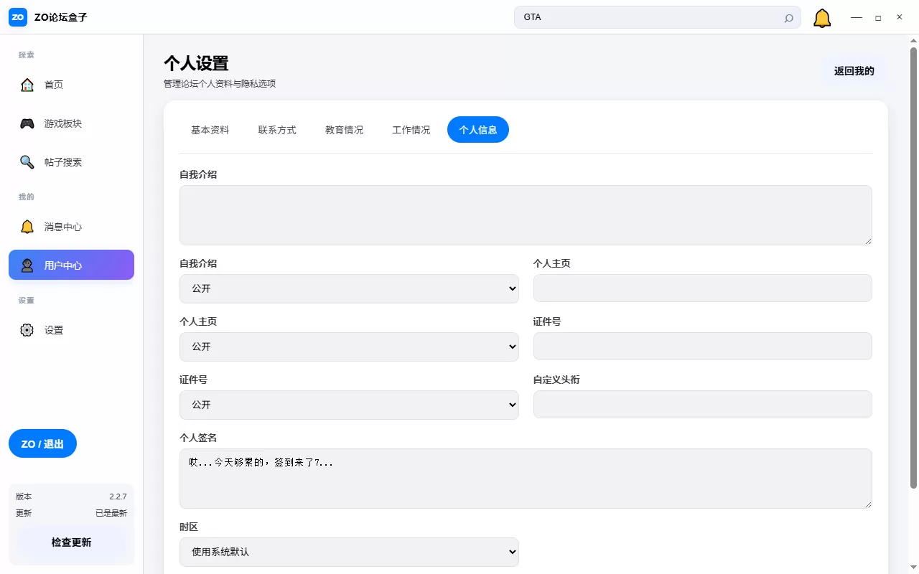Click the 证件号 text input field
919x574 pixels.
coord(702,346)
